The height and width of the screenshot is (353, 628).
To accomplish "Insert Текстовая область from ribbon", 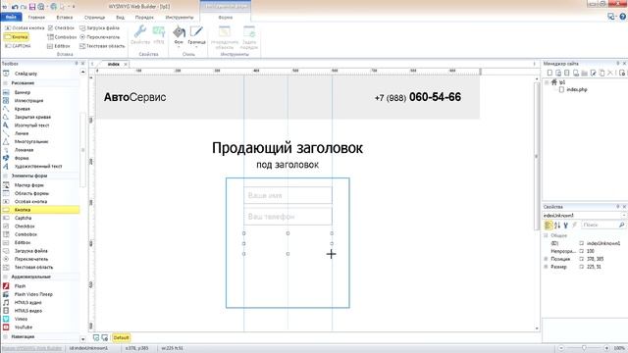I will pyautogui.click(x=102, y=46).
